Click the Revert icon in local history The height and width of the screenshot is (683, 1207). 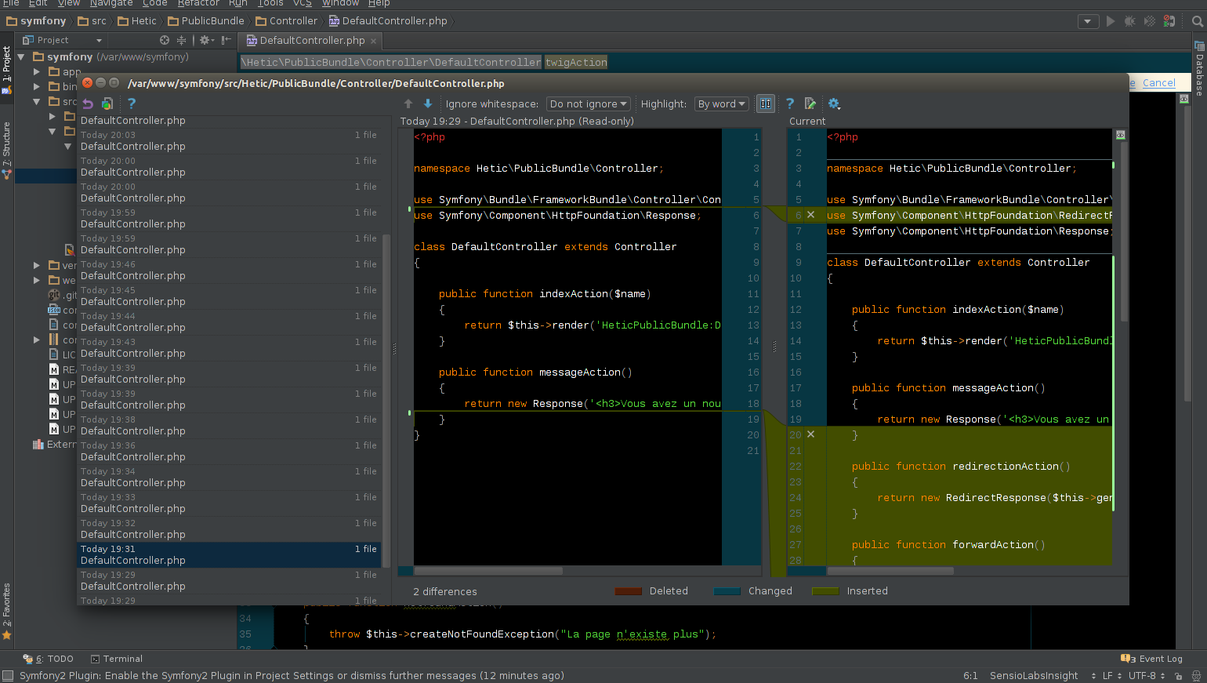88,104
